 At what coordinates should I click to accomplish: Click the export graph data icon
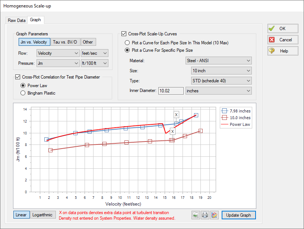click(x=196, y=215)
